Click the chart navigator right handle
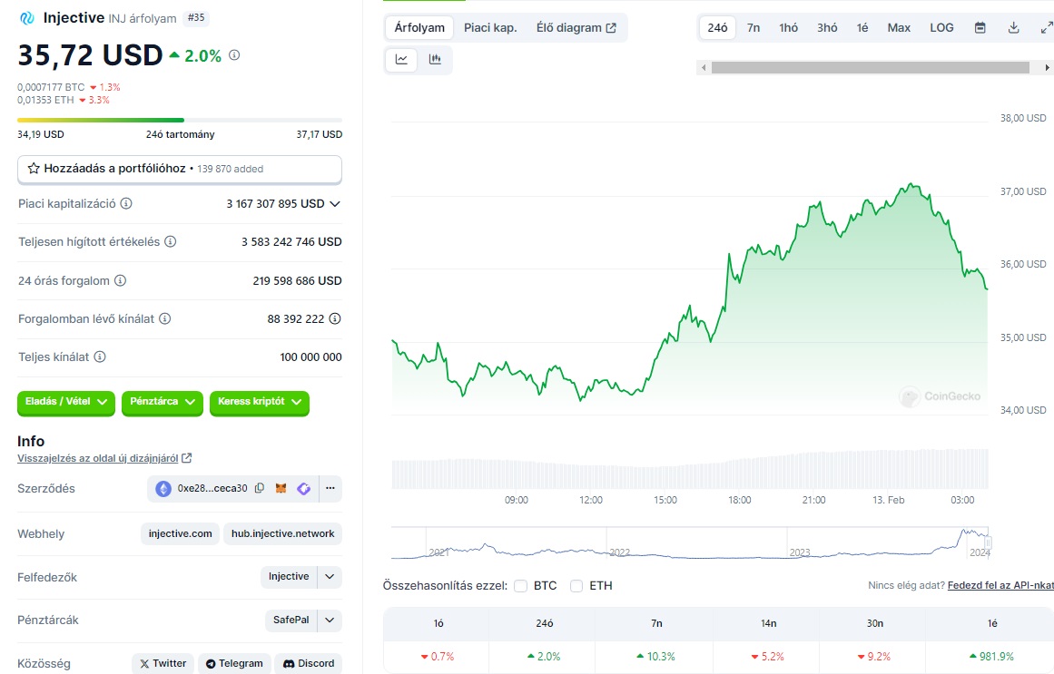The height and width of the screenshot is (674, 1054). [x=988, y=542]
